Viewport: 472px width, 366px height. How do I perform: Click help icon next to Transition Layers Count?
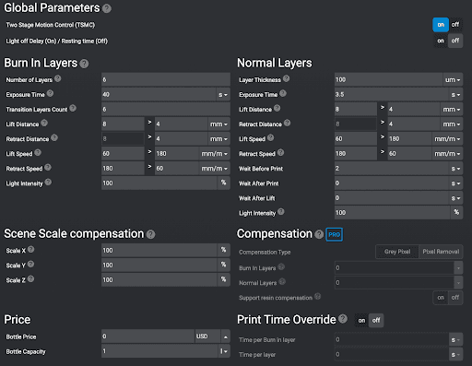73,108
